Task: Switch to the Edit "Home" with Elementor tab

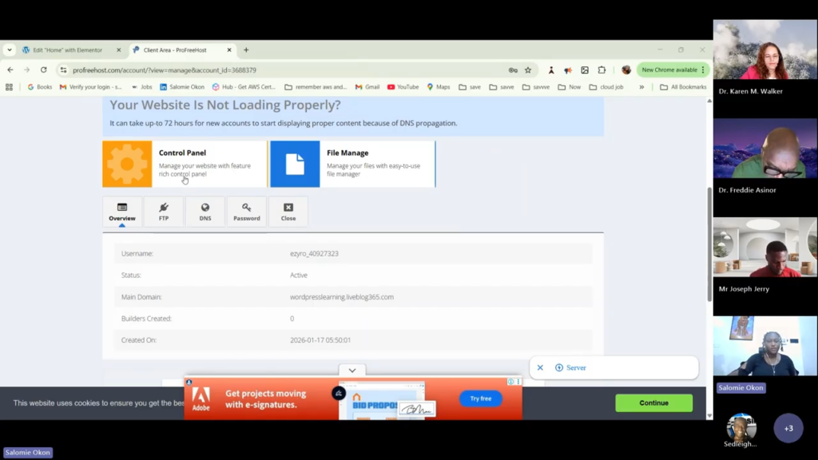Action: point(68,50)
